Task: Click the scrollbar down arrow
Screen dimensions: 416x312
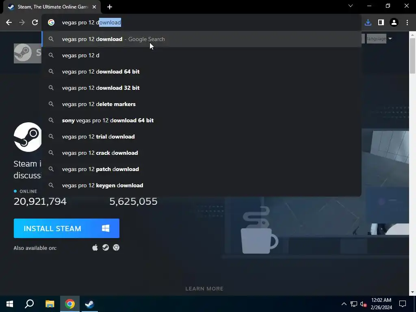Action: click(x=413, y=292)
